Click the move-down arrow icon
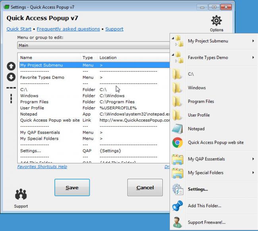The image size is (258, 231). point(11,77)
